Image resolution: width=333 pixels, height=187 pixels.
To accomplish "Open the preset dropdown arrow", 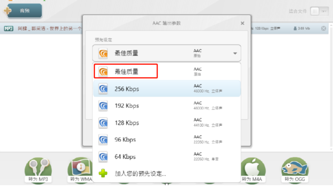I will click(x=235, y=53).
